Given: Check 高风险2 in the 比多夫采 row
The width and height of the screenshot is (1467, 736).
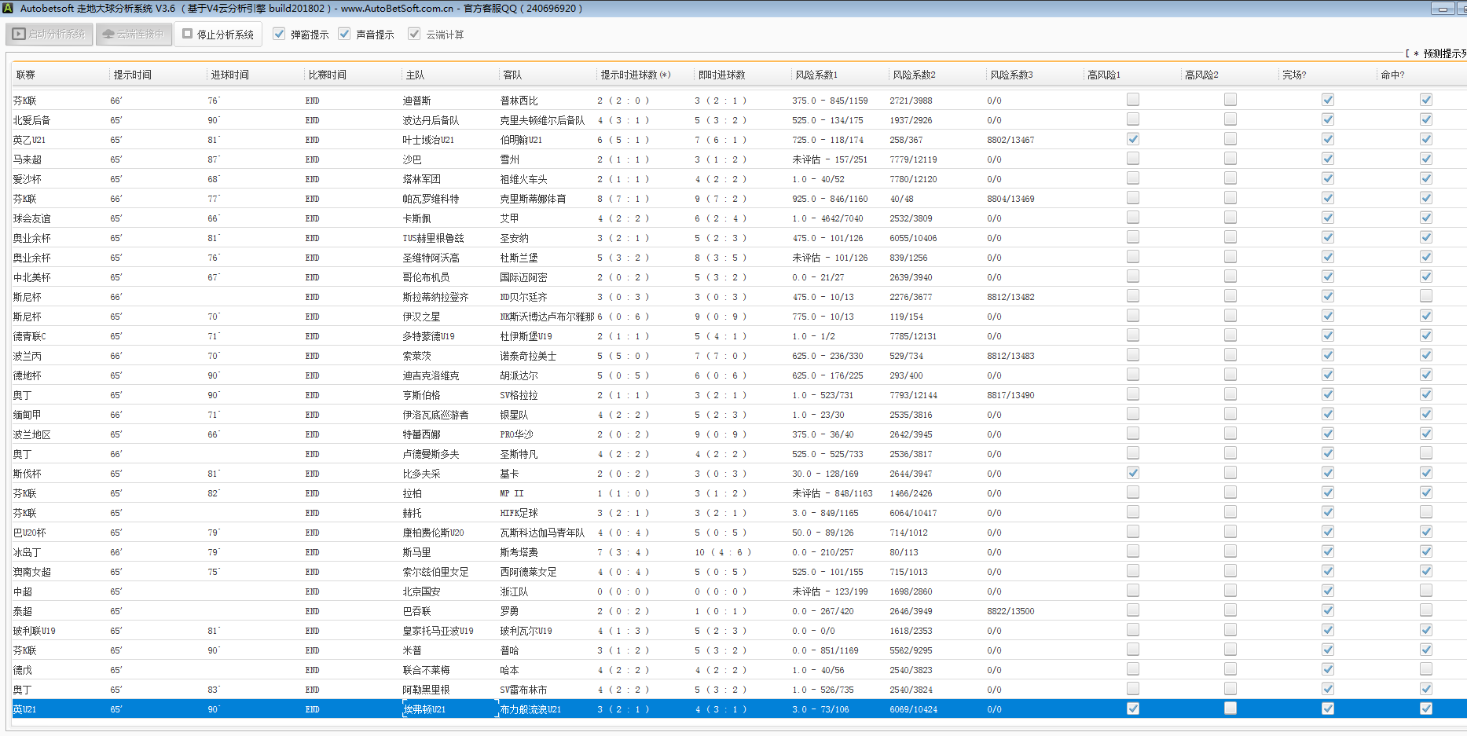Looking at the screenshot, I should [x=1230, y=473].
